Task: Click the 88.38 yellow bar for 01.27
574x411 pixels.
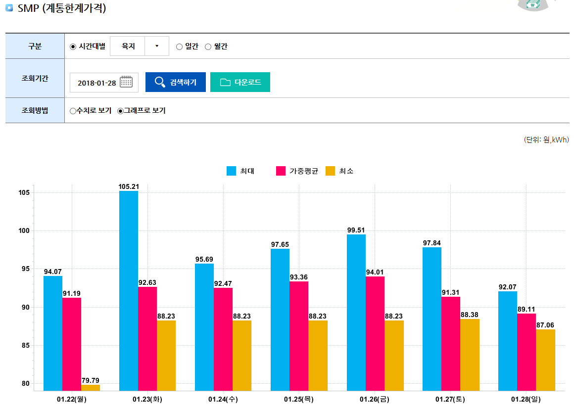Action: [470, 355]
